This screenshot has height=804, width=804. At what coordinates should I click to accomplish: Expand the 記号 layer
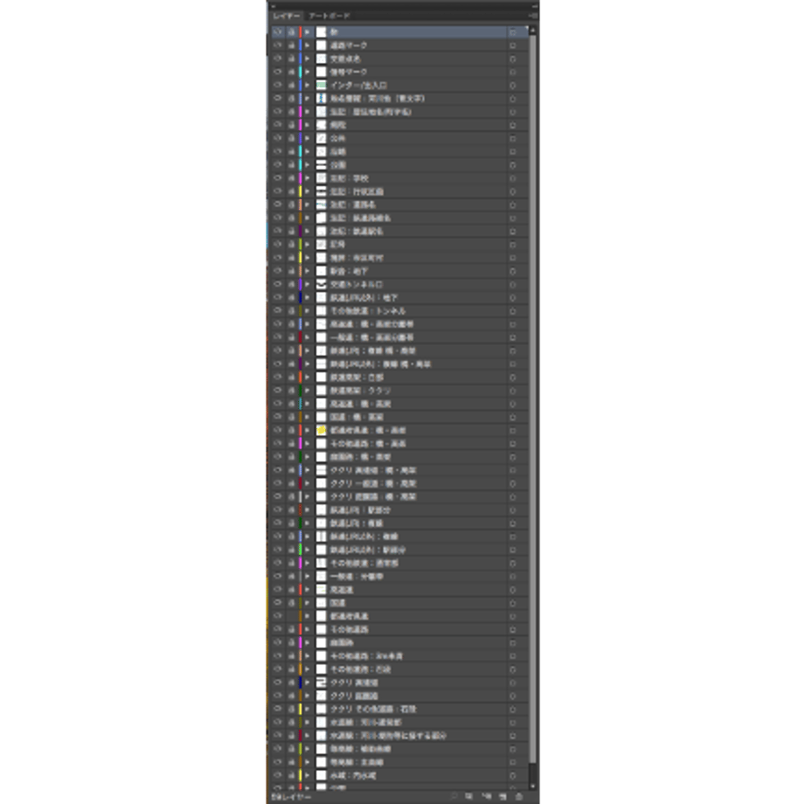(308, 245)
